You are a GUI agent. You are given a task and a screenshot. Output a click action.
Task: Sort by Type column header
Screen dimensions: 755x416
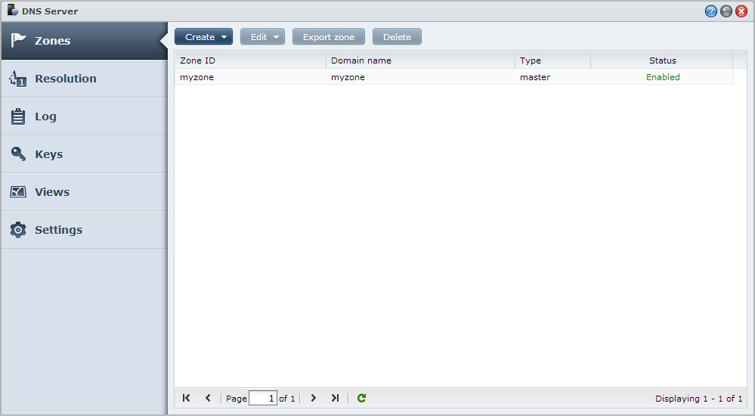click(552, 61)
